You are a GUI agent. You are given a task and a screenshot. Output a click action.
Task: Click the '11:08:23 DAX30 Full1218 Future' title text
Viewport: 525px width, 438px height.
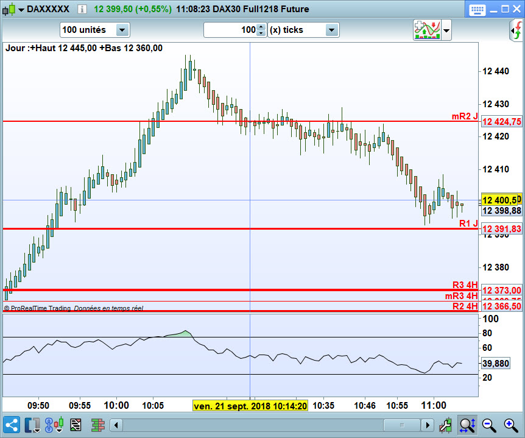[242, 9]
